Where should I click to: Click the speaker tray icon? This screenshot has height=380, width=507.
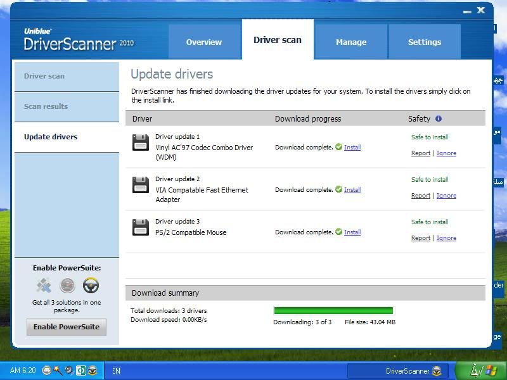point(69,370)
